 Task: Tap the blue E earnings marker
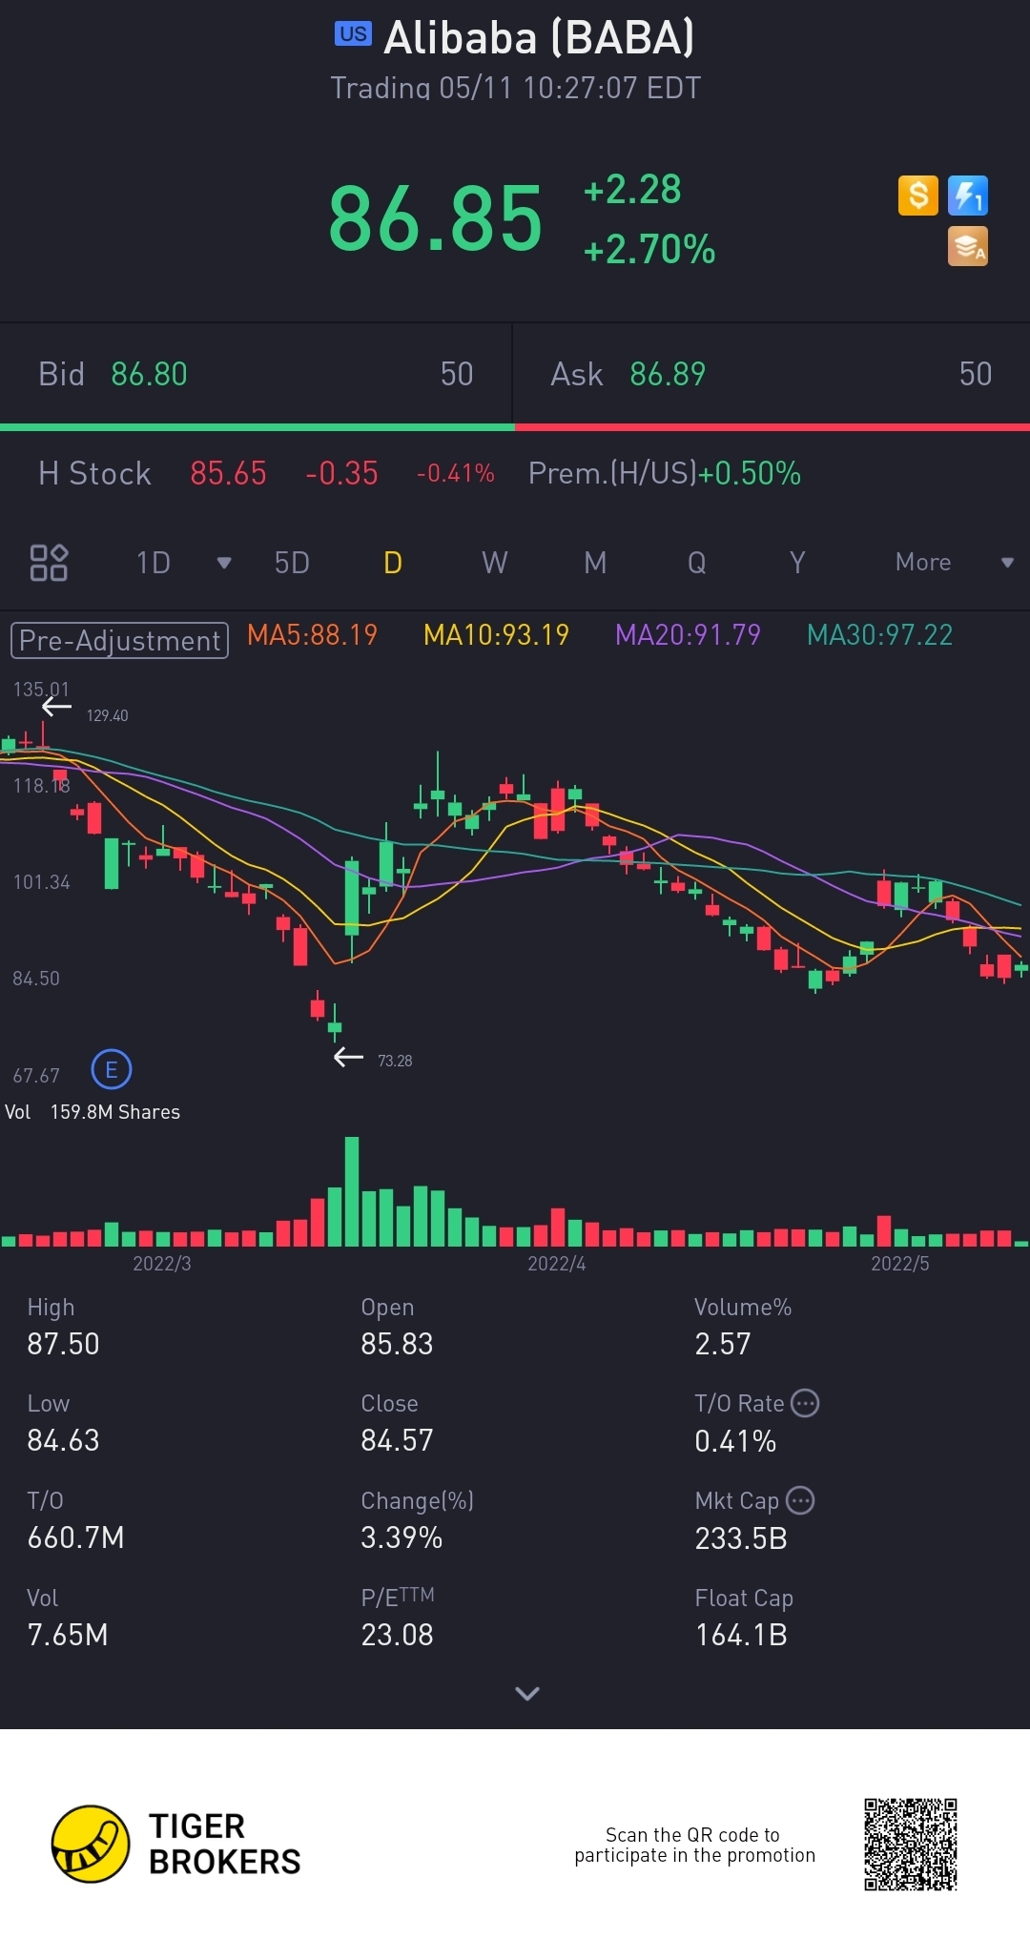[x=112, y=1070]
